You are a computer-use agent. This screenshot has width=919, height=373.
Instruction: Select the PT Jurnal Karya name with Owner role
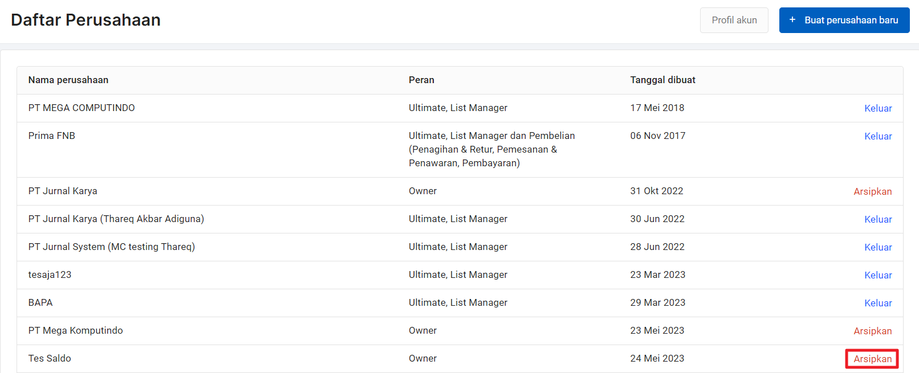pyautogui.click(x=63, y=191)
